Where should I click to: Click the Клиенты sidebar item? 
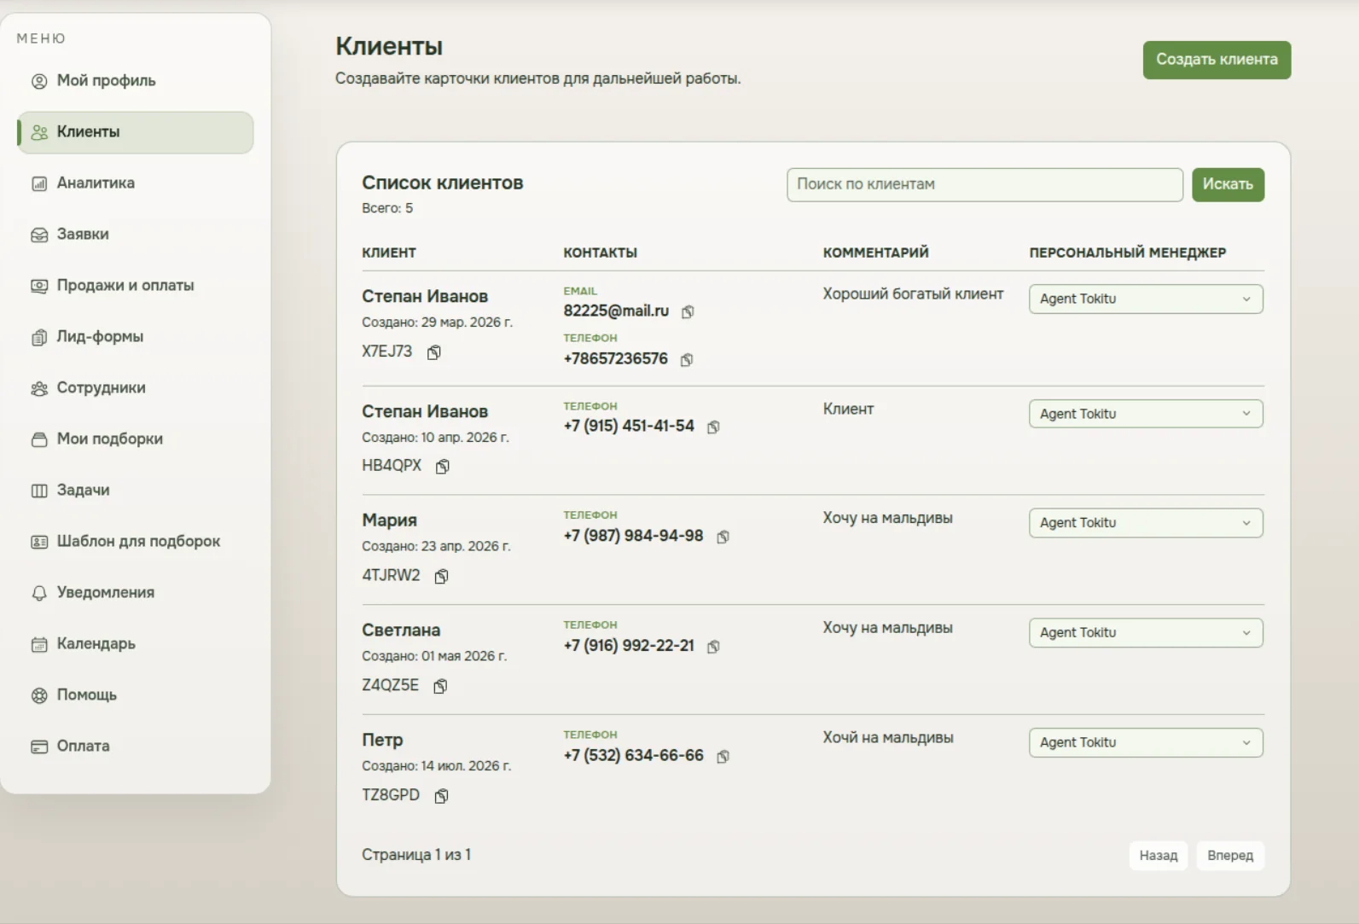[x=136, y=132]
